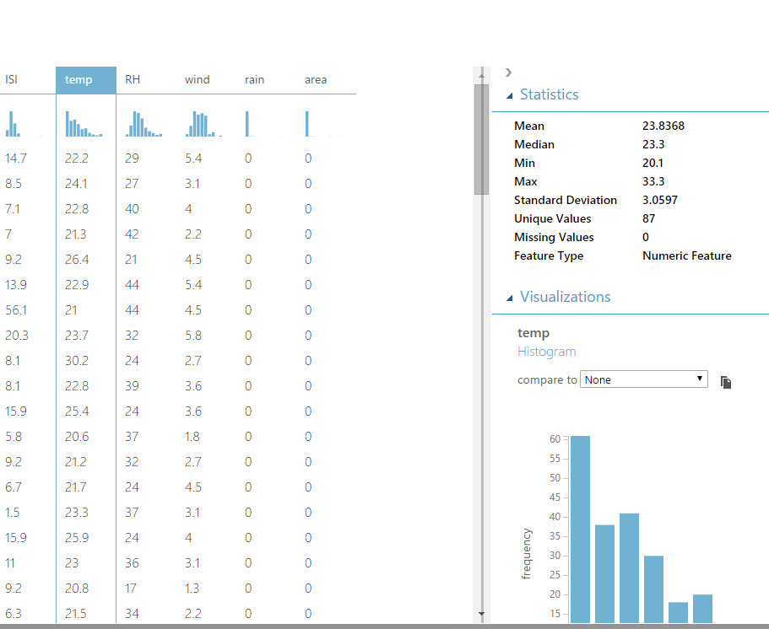Image resolution: width=769 pixels, height=629 pixels.
Task: Click the Histogram link under temp
Action: coord(546,352)
